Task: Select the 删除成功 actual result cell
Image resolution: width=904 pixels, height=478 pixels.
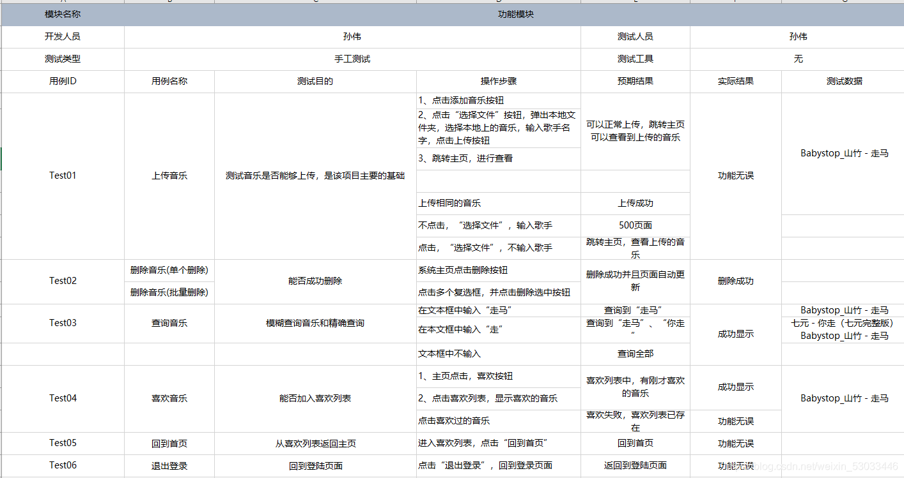Action: [x=736, y=281]
